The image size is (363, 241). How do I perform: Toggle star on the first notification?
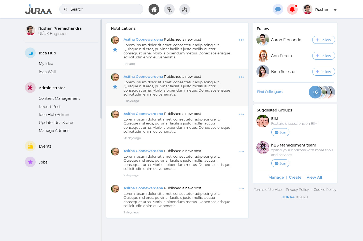(x=115, y=50)
